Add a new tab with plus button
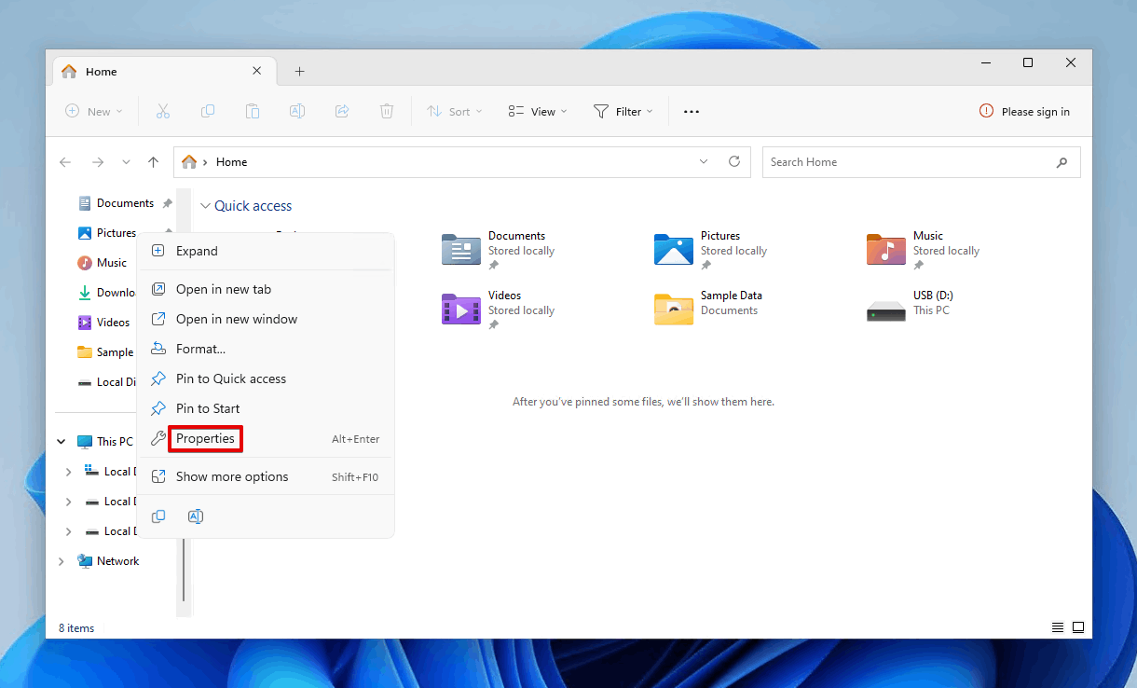Screen dimensions: 1137x688 coord(299,72)
